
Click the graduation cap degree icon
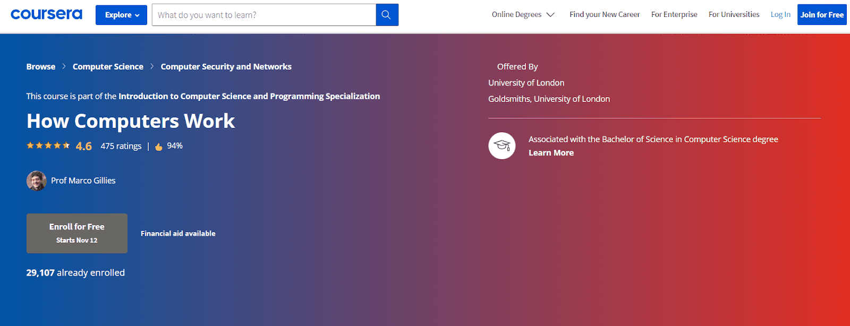coord(501,145)
